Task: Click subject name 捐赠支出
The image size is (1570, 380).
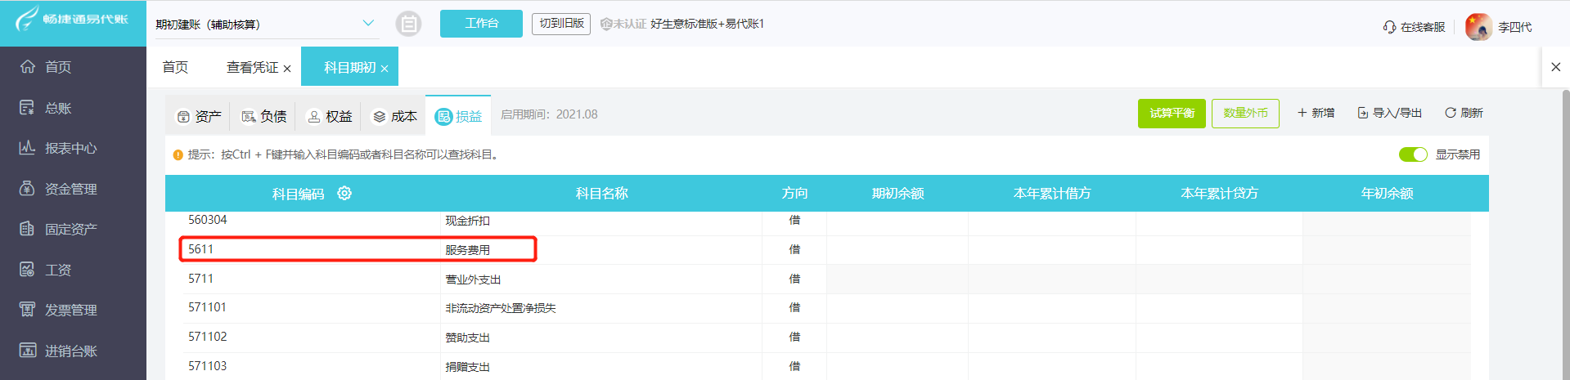Action: [x=468, y=367]
